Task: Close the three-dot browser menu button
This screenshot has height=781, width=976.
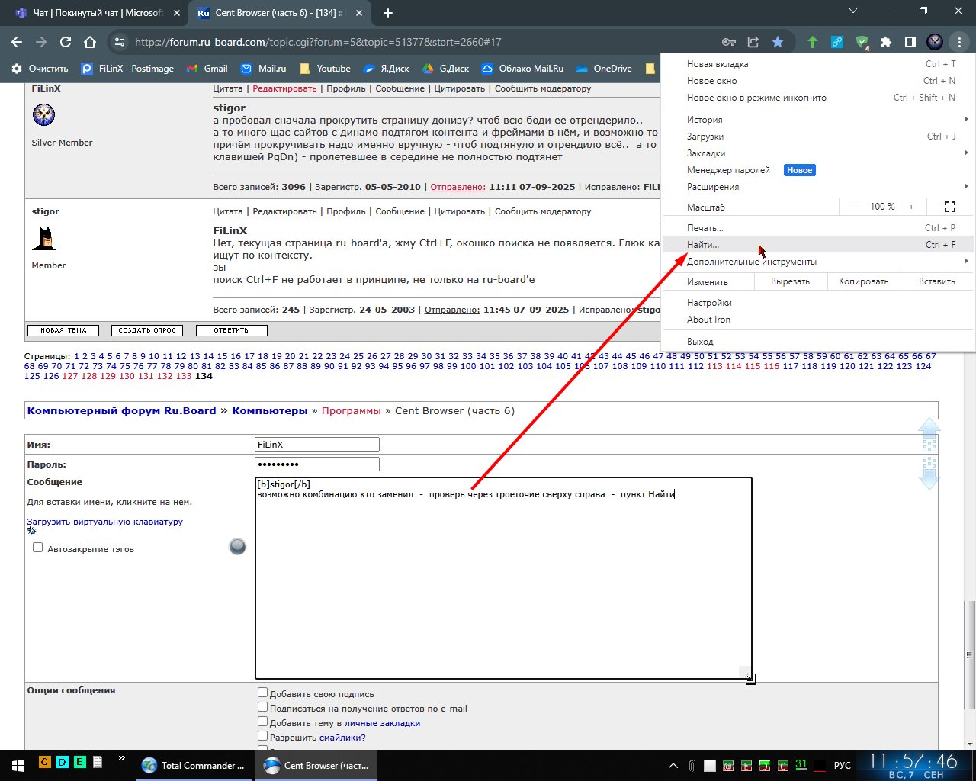Action: pos(959,42)
